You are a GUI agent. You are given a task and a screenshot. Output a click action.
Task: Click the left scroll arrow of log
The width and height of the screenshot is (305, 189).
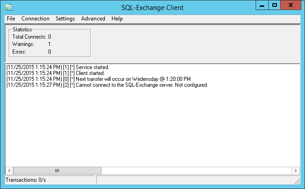coord(9,171)
